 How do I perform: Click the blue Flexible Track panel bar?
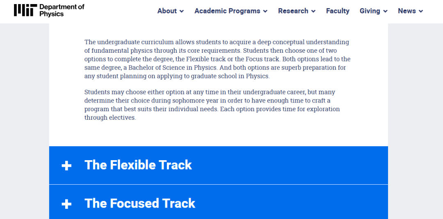coord(218,165)
